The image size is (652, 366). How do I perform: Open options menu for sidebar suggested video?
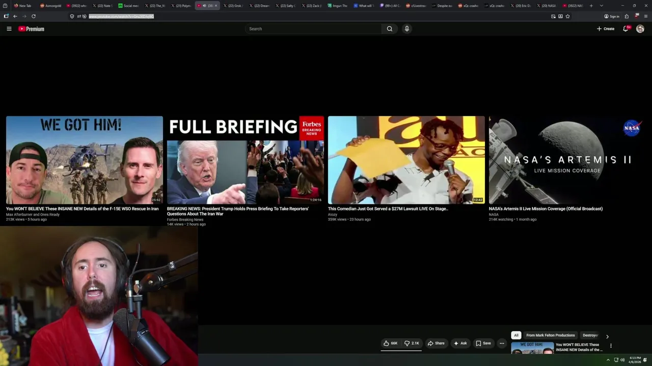pos(611,346)
